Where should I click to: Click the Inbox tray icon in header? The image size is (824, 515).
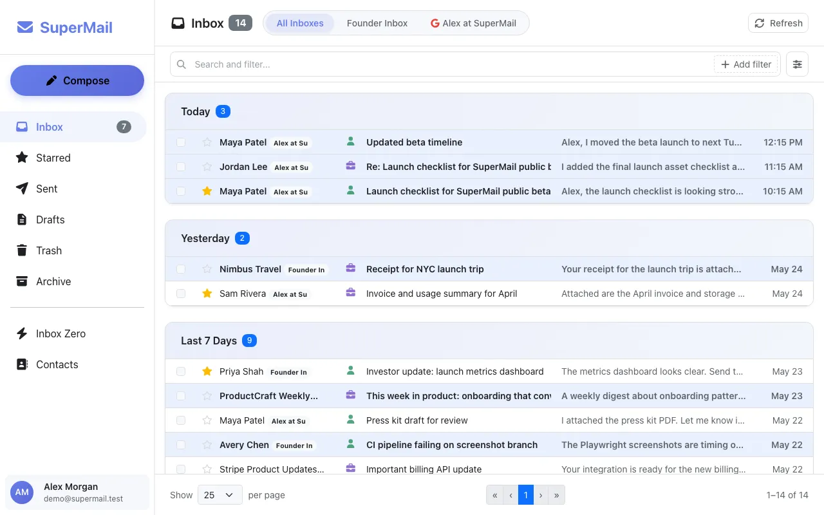(178, 23)
